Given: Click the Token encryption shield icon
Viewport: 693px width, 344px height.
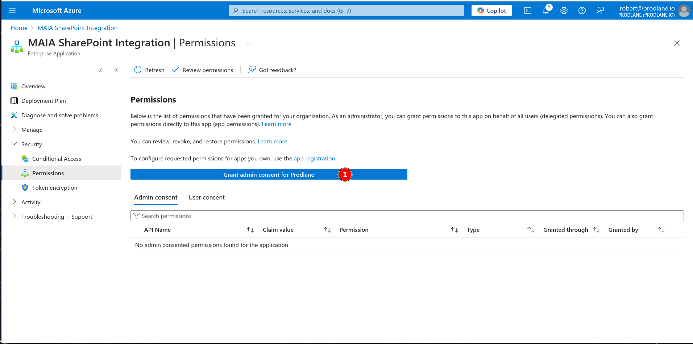Looking at the screenshot, I should coord(25,188).
